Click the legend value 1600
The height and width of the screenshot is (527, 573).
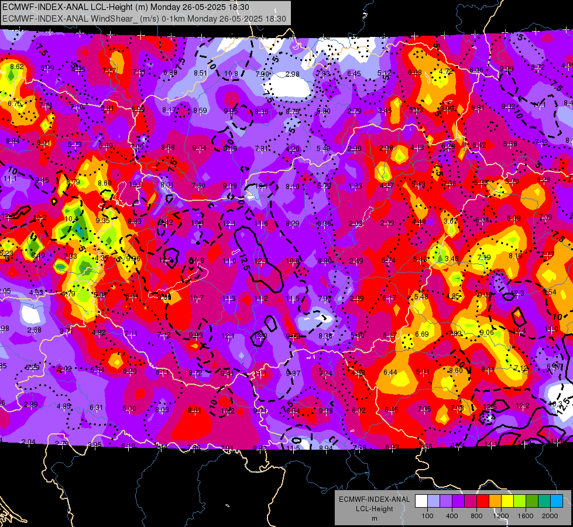pos(526,516)
